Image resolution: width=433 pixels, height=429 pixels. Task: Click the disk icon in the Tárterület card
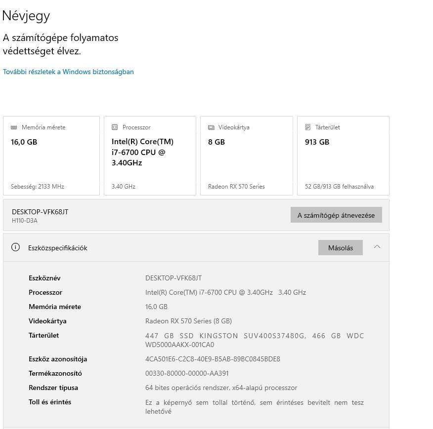tap(308, 127)
